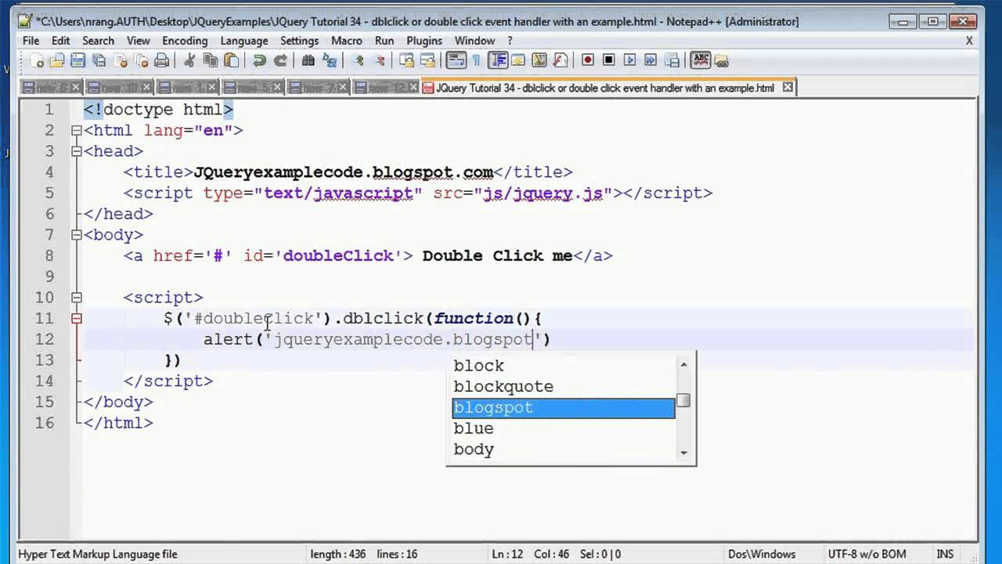The image size is (1002, 564).
Task: Collapse the head fold marker on line 3
Action: pyautogui.click(x=76, y=151)
